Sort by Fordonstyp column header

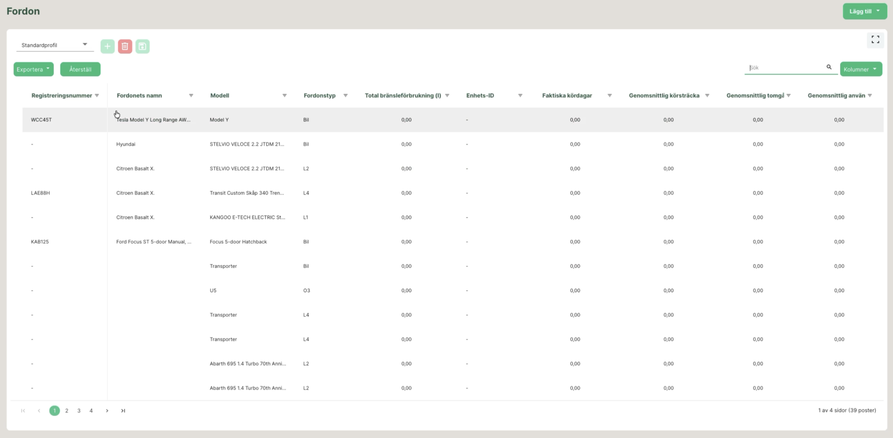point(320,95)
